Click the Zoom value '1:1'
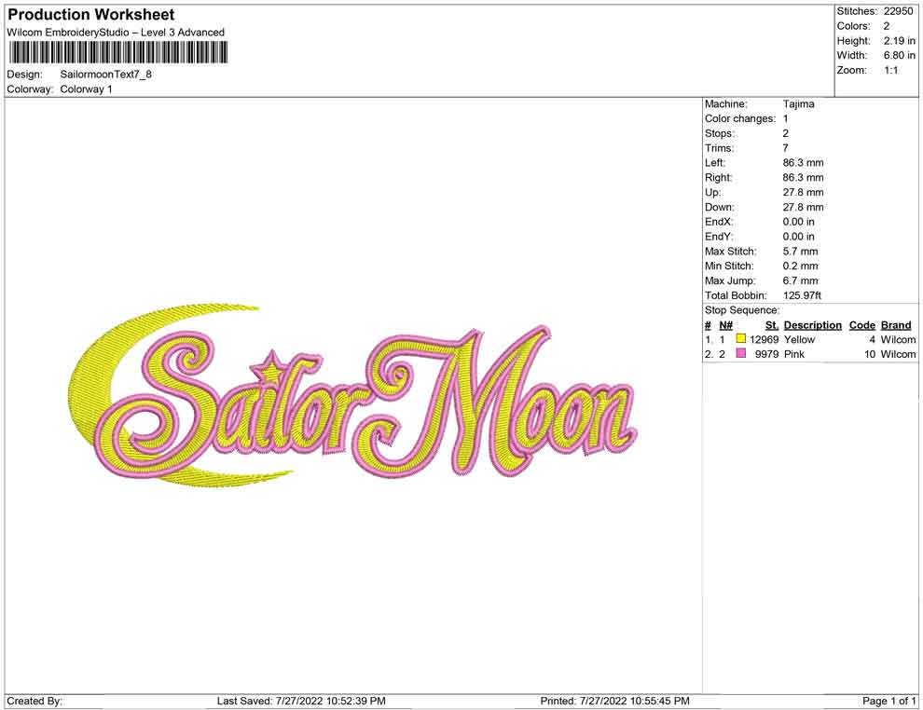The height and width of the screenshot is (710, 923). coord(891,70)
